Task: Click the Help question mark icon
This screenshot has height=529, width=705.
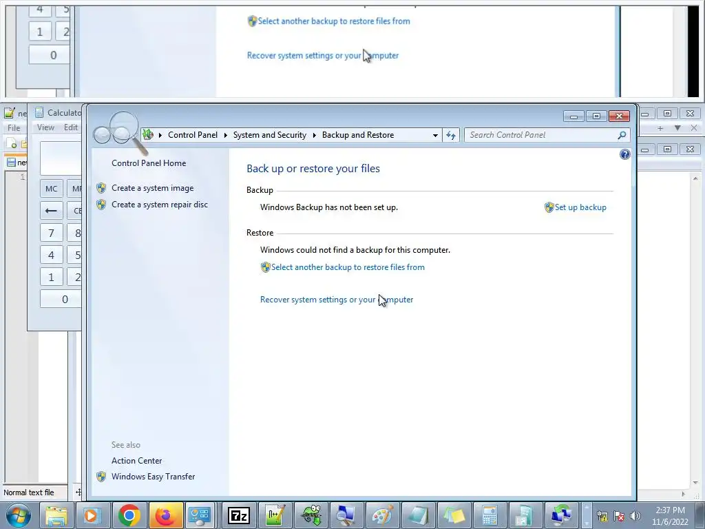Action: [624, 155]
